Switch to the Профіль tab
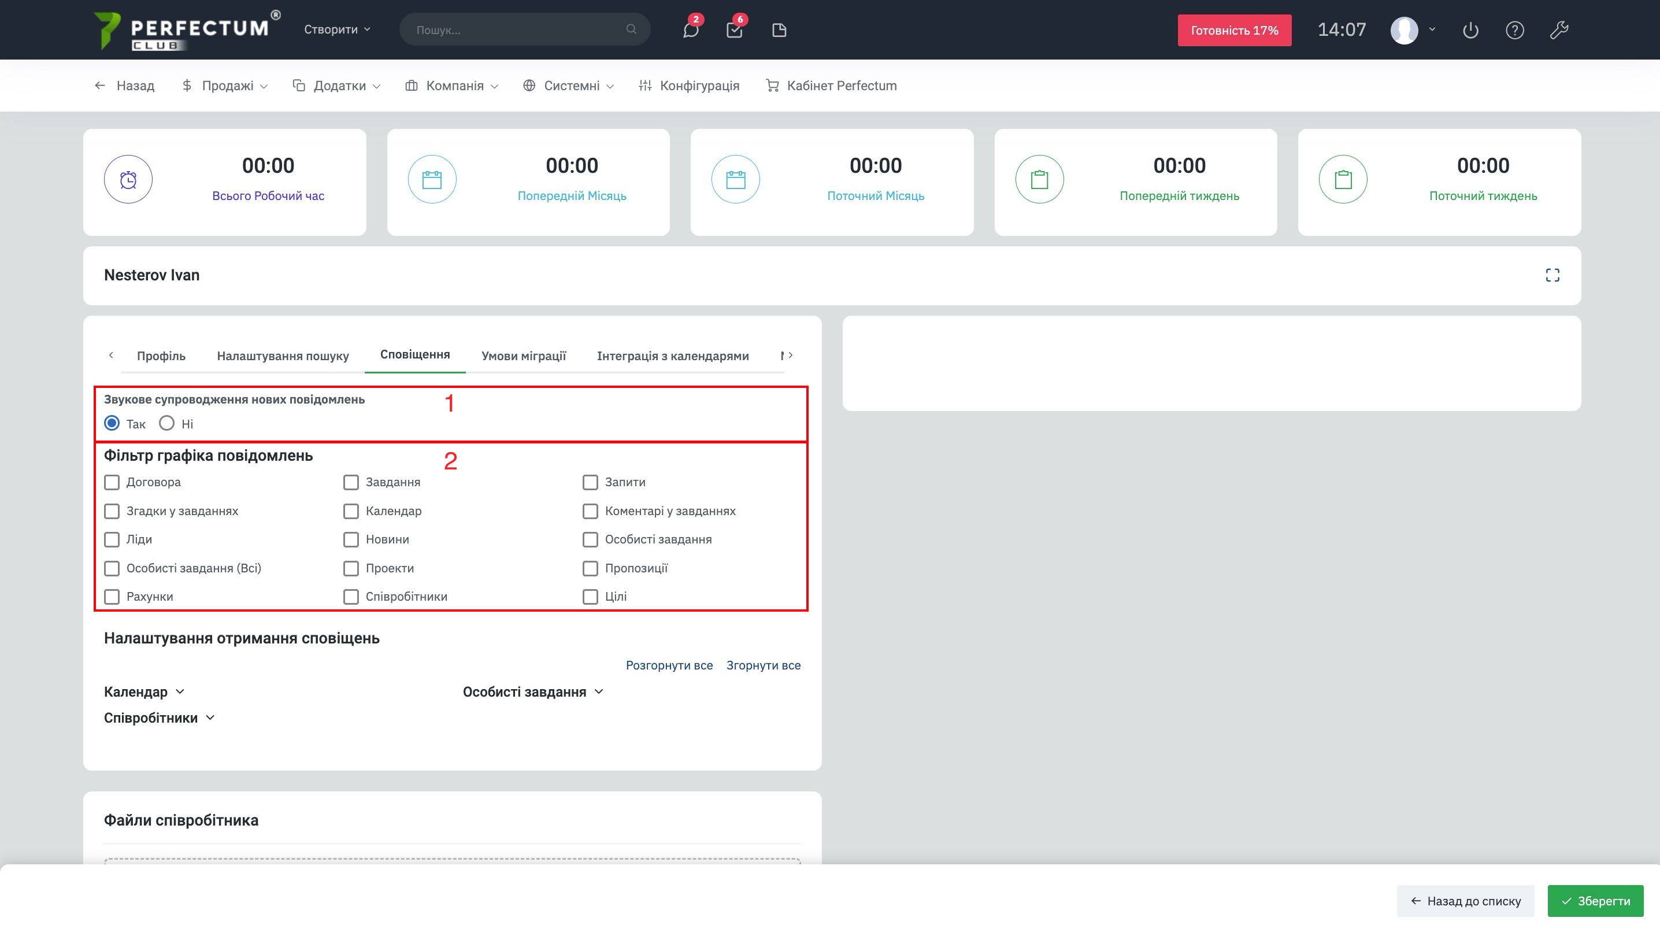 161,356
